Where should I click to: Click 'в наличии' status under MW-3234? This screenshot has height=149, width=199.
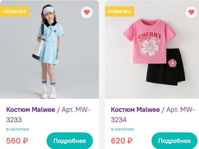click(122, 129)
